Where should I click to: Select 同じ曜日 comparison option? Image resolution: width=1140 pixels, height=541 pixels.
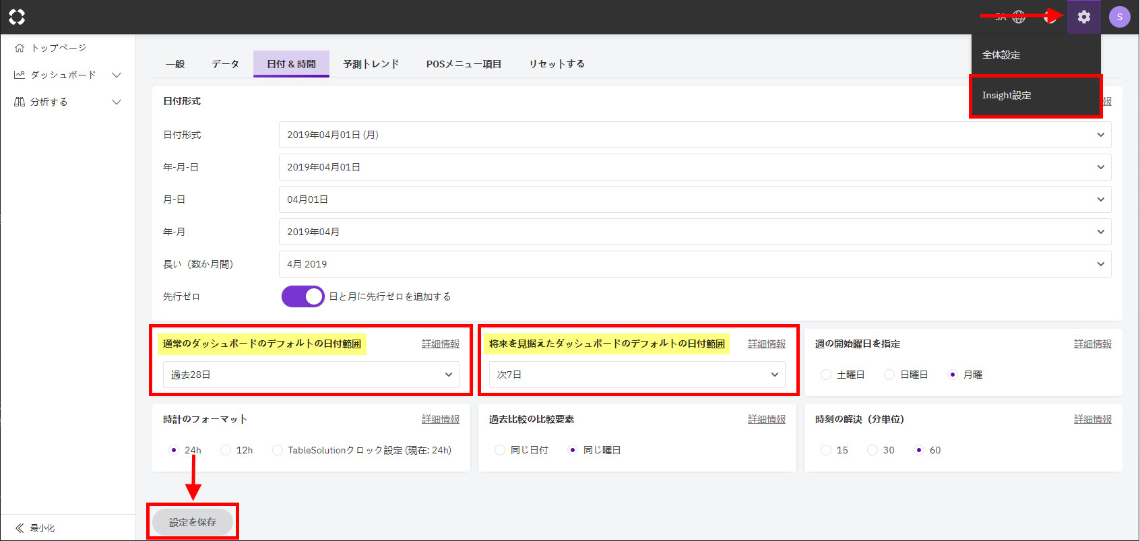[x=573, y=450]
